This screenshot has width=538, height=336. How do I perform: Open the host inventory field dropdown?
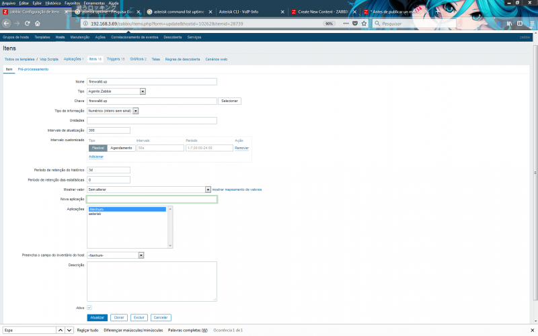(x=115, y=255)
